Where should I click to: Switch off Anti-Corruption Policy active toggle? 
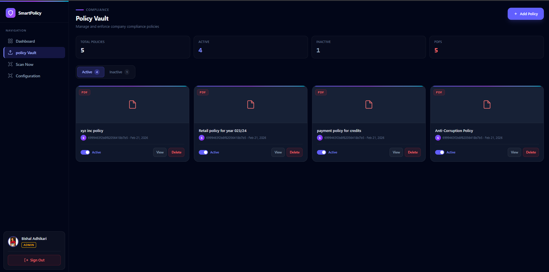[x=440, y=152]
